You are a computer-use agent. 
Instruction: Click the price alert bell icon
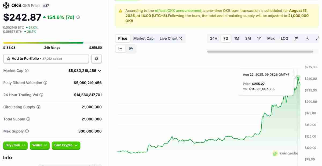(x=96, y=58)
